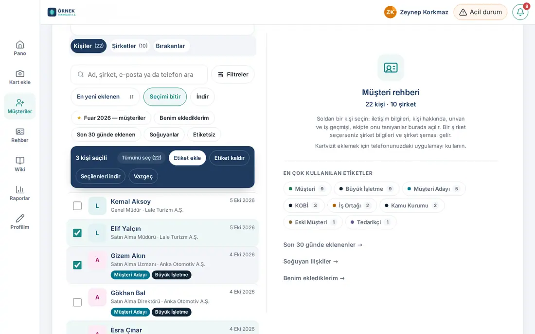Open the Etiket kaldır menu
Image resolution: width=535 pixels, height=334 pixels.
[229, 158]
